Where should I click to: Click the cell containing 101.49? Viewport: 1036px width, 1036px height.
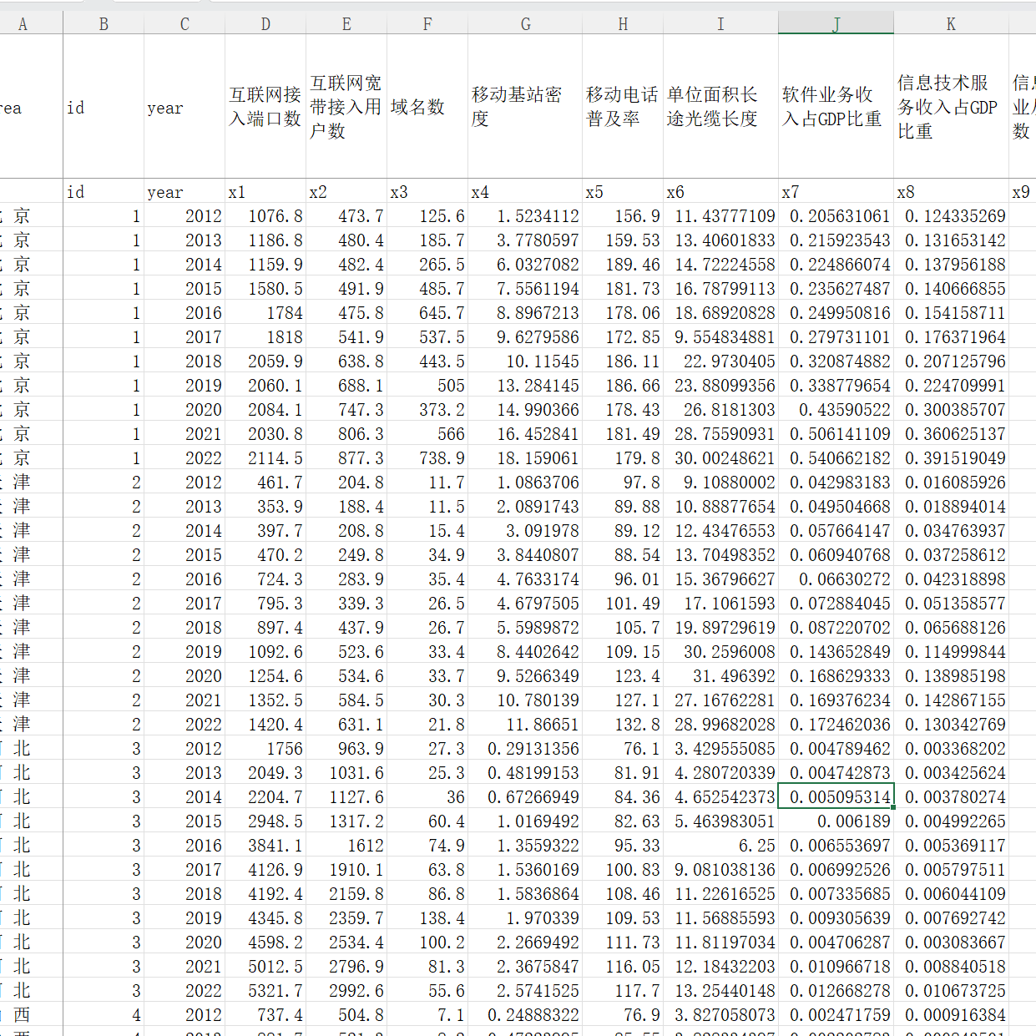(623, 603)
